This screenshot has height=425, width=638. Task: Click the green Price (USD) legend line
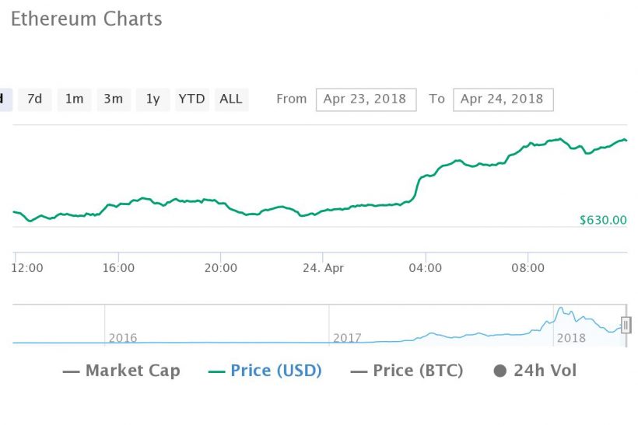(x=217, y=371)
